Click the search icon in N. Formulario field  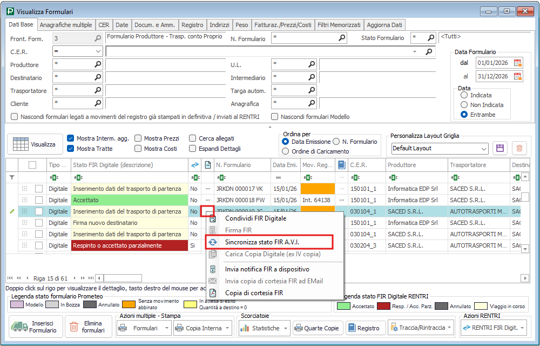[342, 38]
